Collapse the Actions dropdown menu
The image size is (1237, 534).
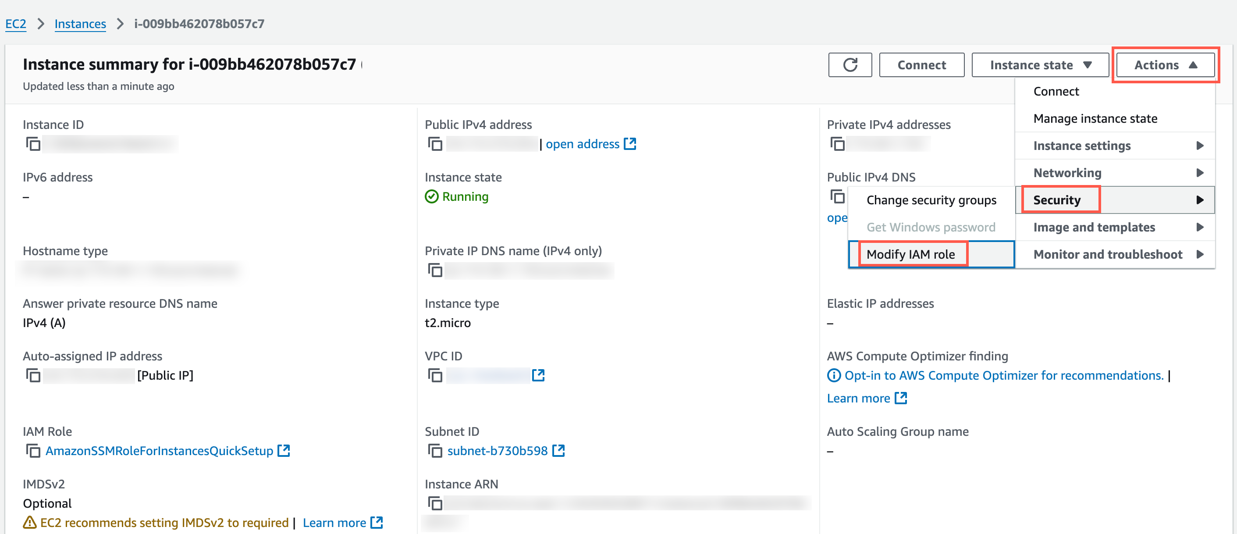[1166, 65]
